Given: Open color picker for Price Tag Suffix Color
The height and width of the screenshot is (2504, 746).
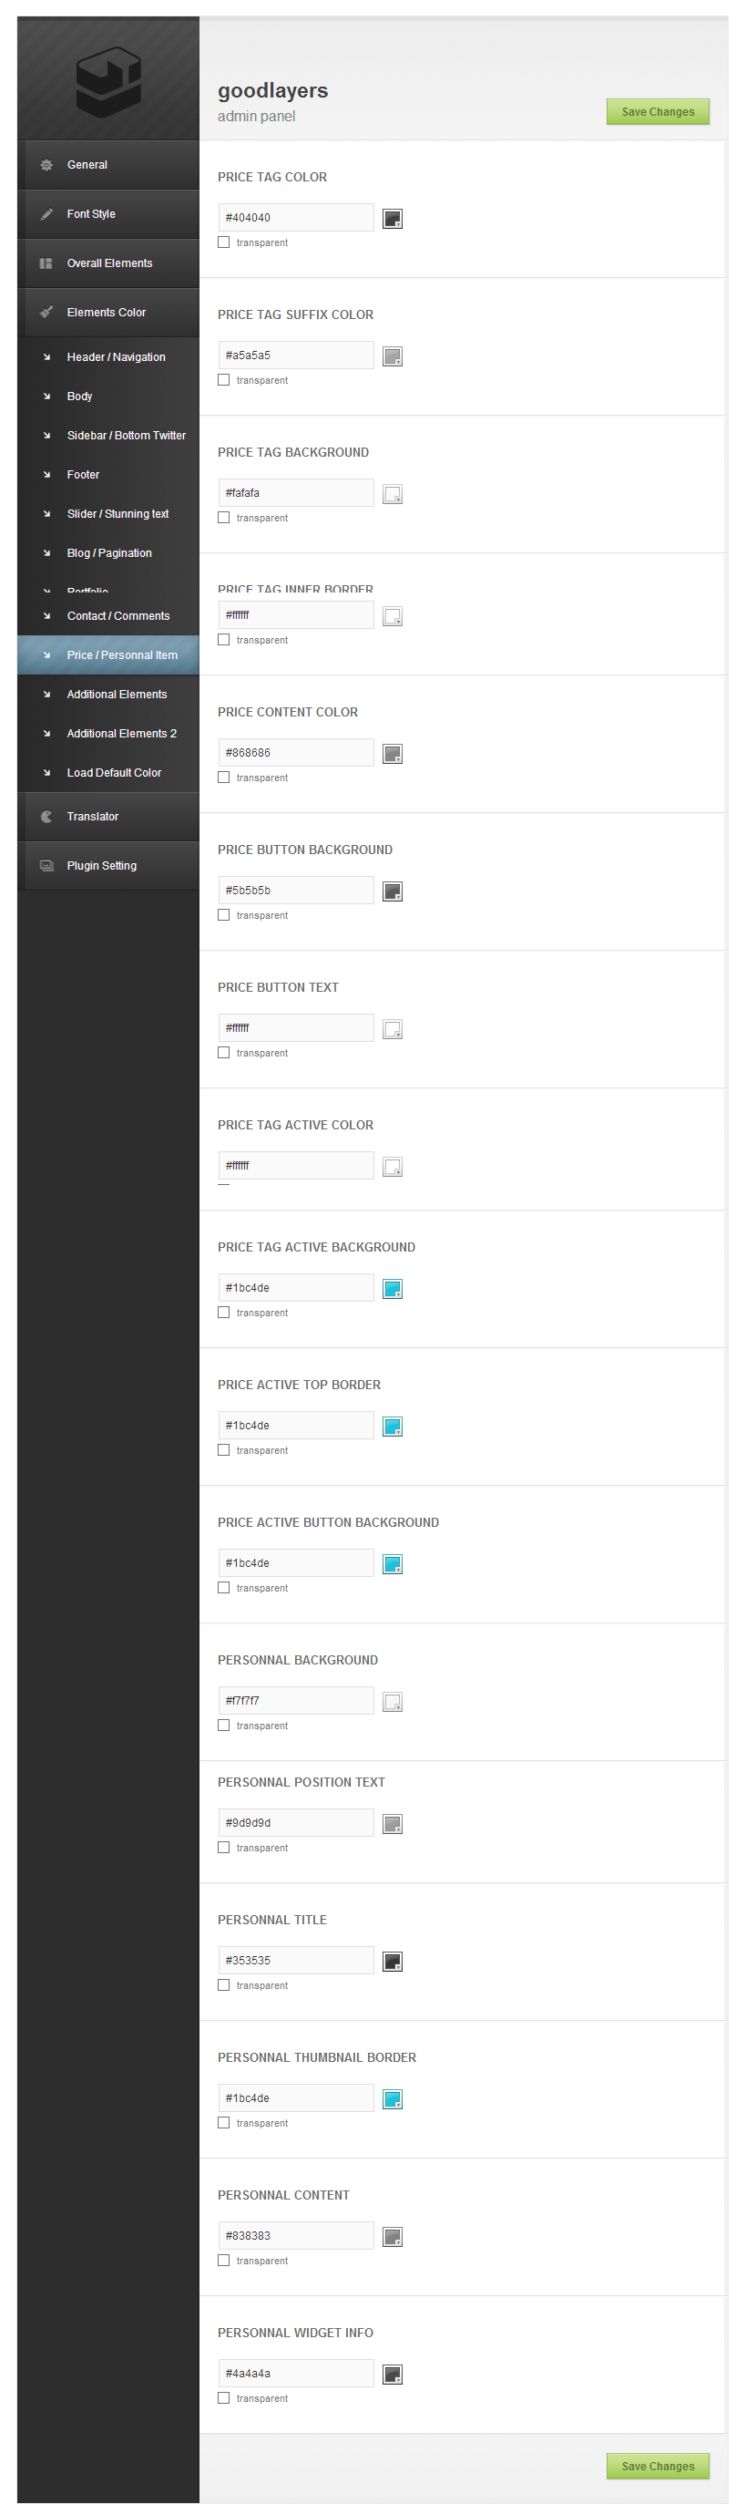Looking at the screenshot, I should coord(393,356).
